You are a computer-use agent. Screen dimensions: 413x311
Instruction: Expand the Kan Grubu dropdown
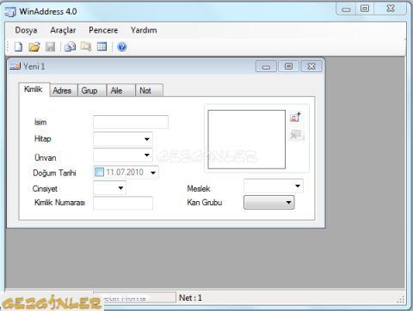click(288, 203)
